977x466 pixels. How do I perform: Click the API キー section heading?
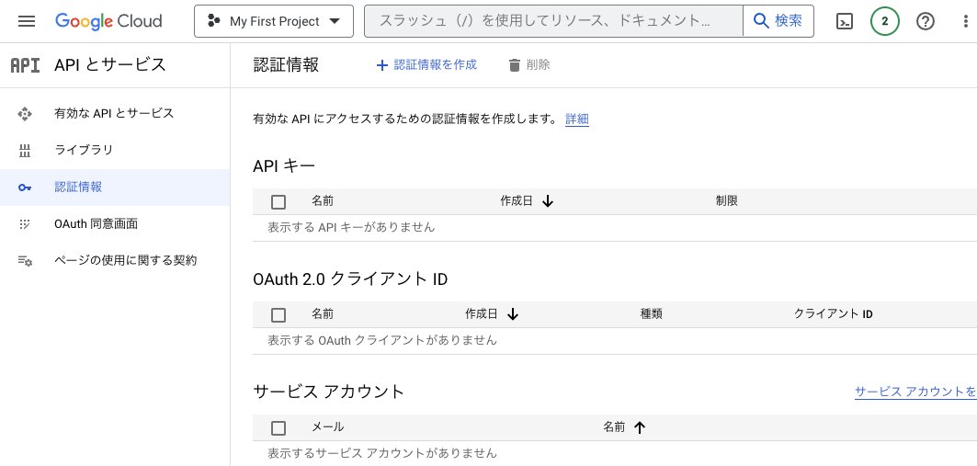(284, 165)
